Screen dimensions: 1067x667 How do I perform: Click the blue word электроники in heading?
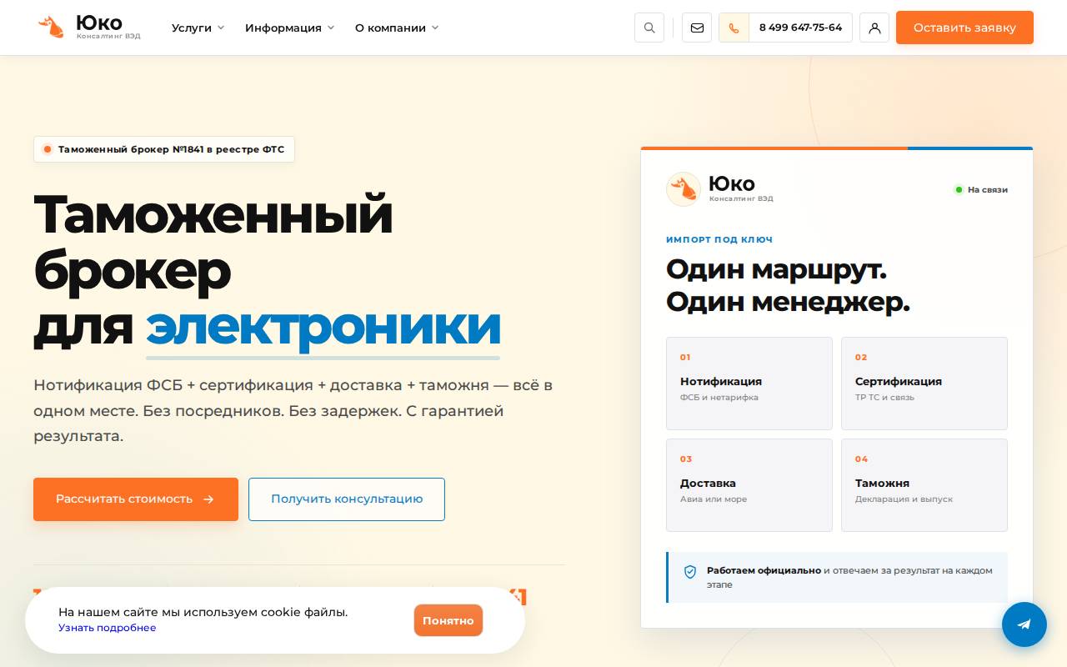click(323, 326)
